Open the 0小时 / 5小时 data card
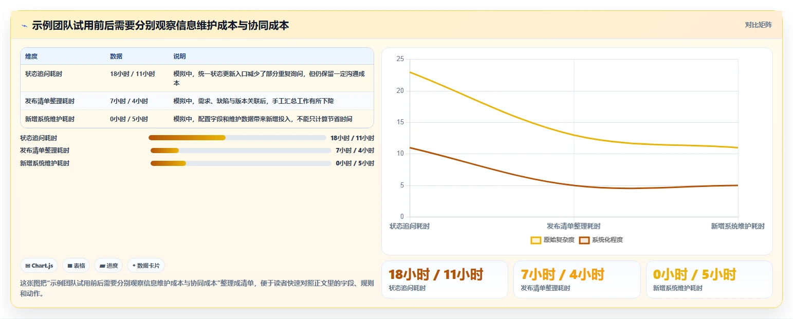Viewport: 793px width, 319px height. 709,279
